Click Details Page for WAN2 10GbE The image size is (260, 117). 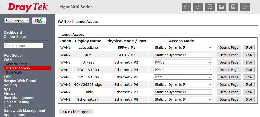tap(229, 55)
